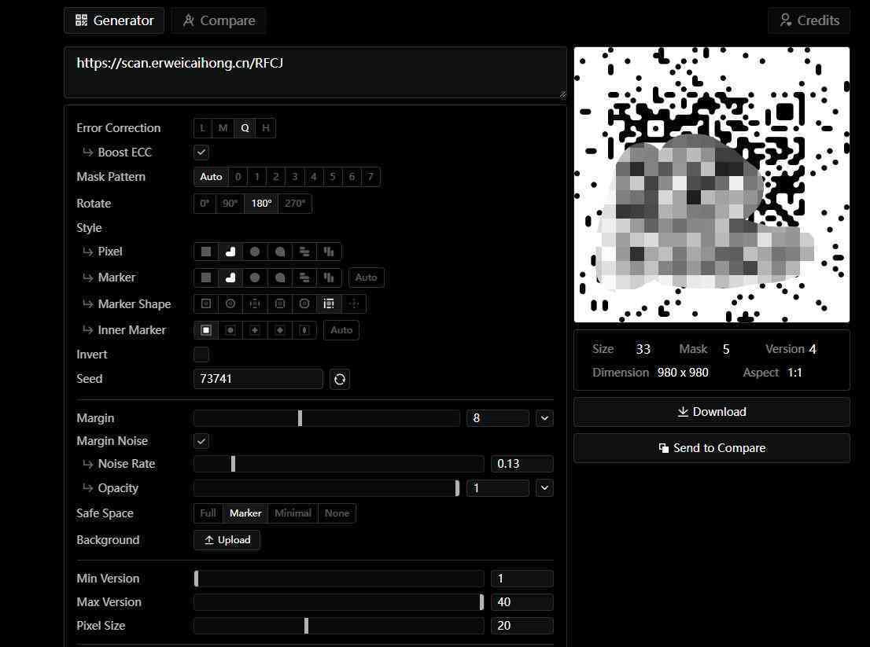Set Mask Pattern to 5
870x647 pixels.
333,177
